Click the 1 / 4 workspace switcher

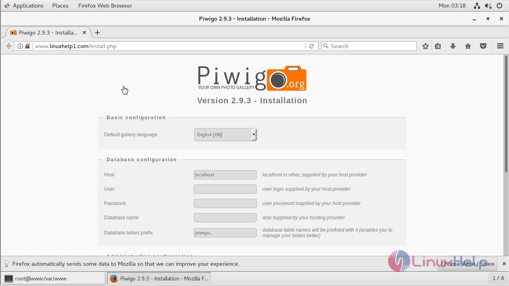click(x=498, y=278)
